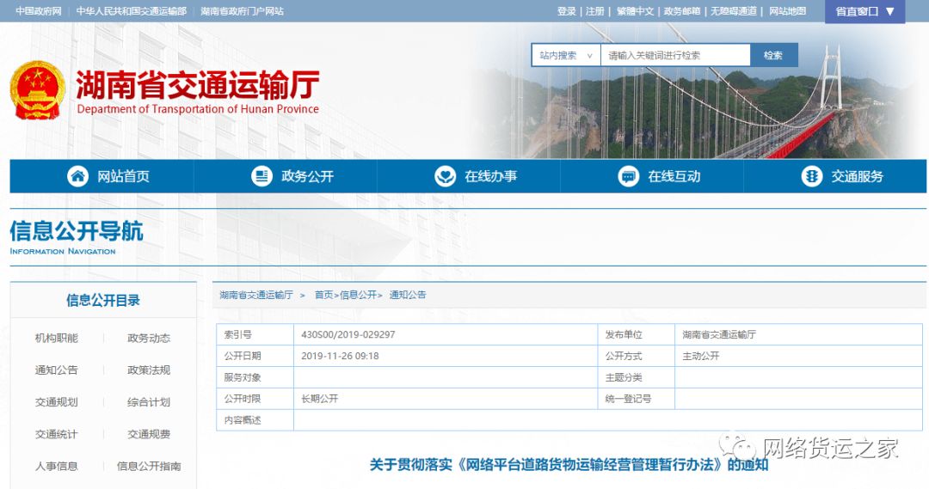Go to 信息公开指南 in the sidebar

[x=149, y=466]
